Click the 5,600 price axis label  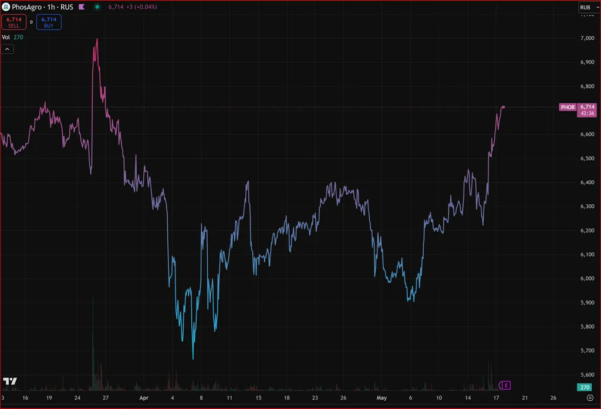click(x=587, y=374)
